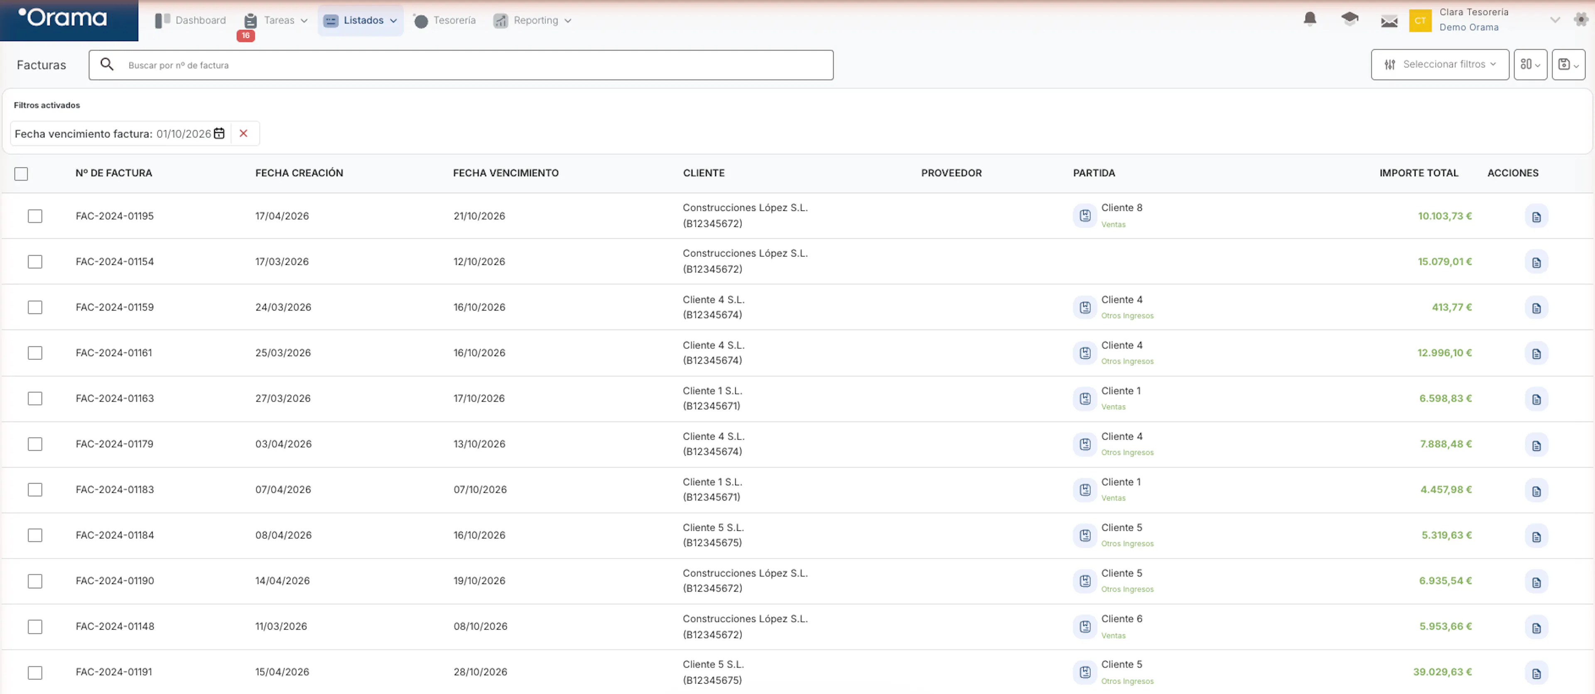Check the box for FAC-2024-01195
Viewport: 1595px width, 694px height.
(35, 216)
